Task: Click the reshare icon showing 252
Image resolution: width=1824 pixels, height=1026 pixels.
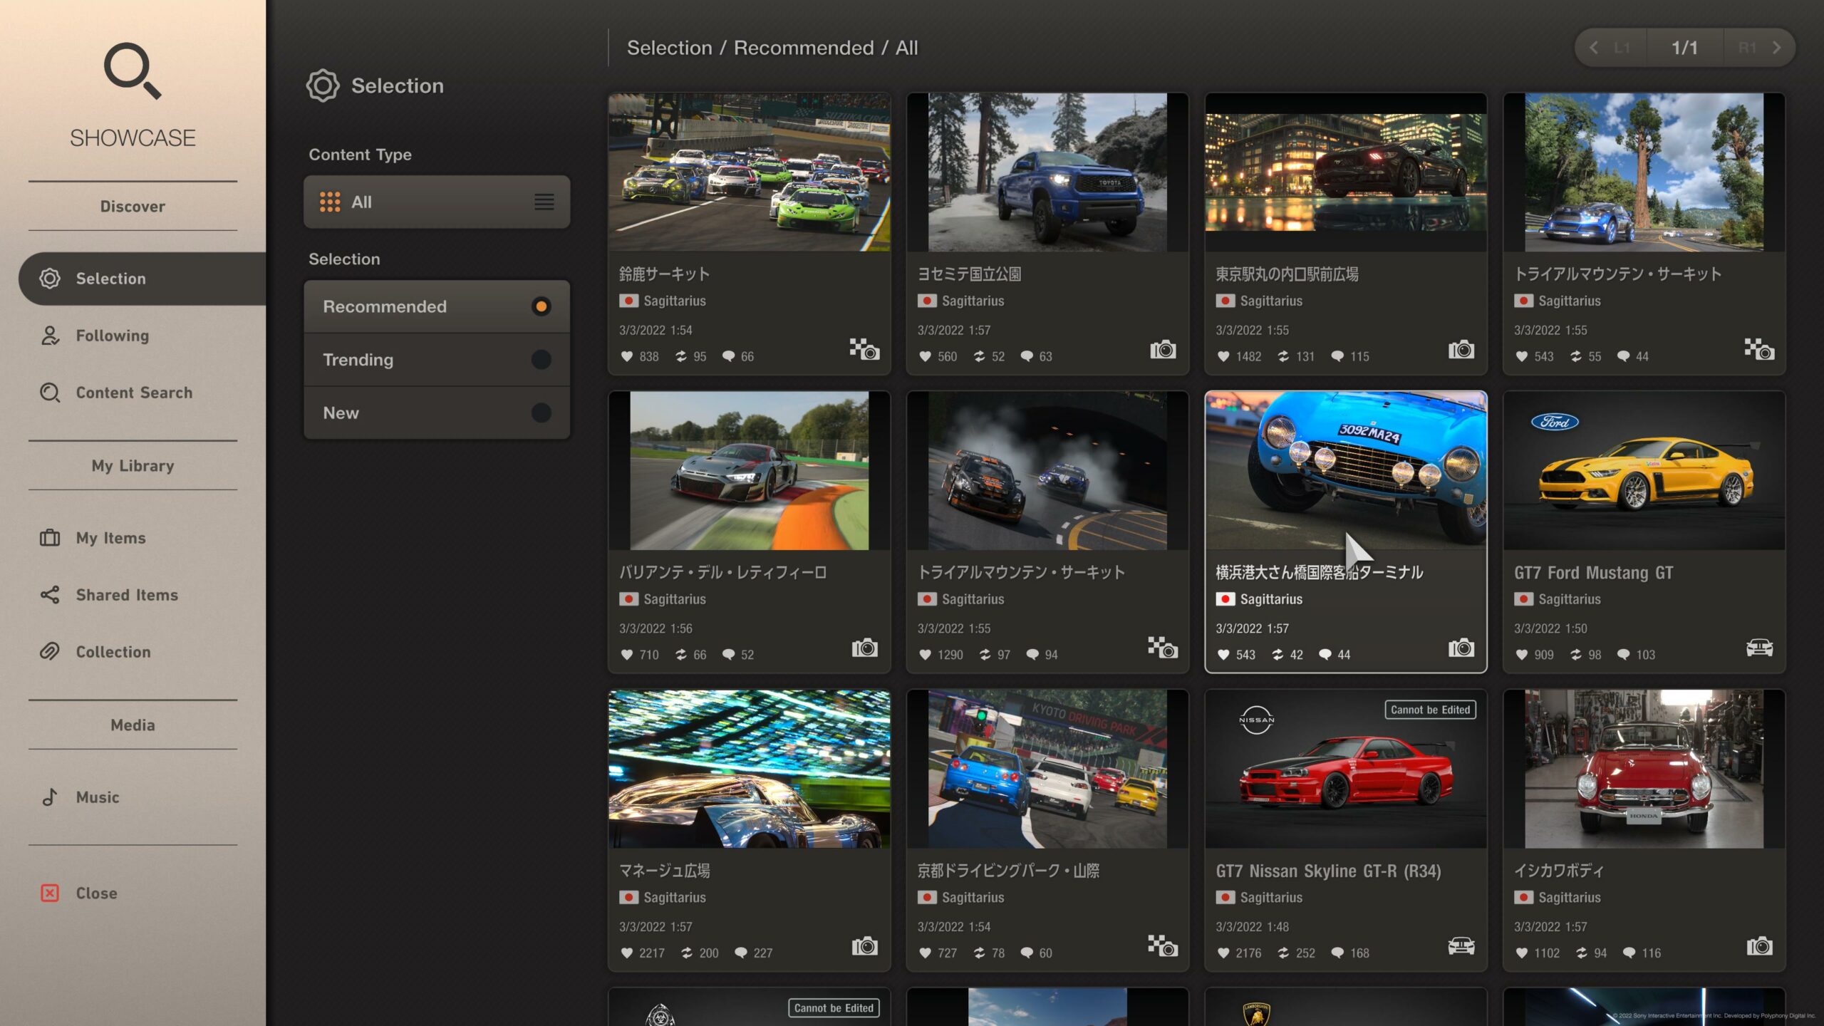Action: 1283,953
